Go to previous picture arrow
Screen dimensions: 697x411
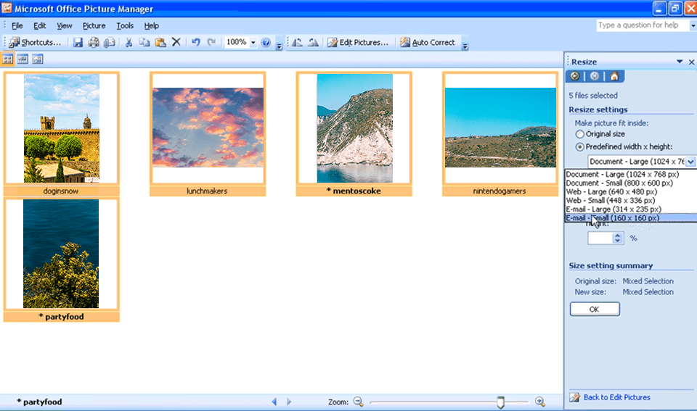(274, 402)
